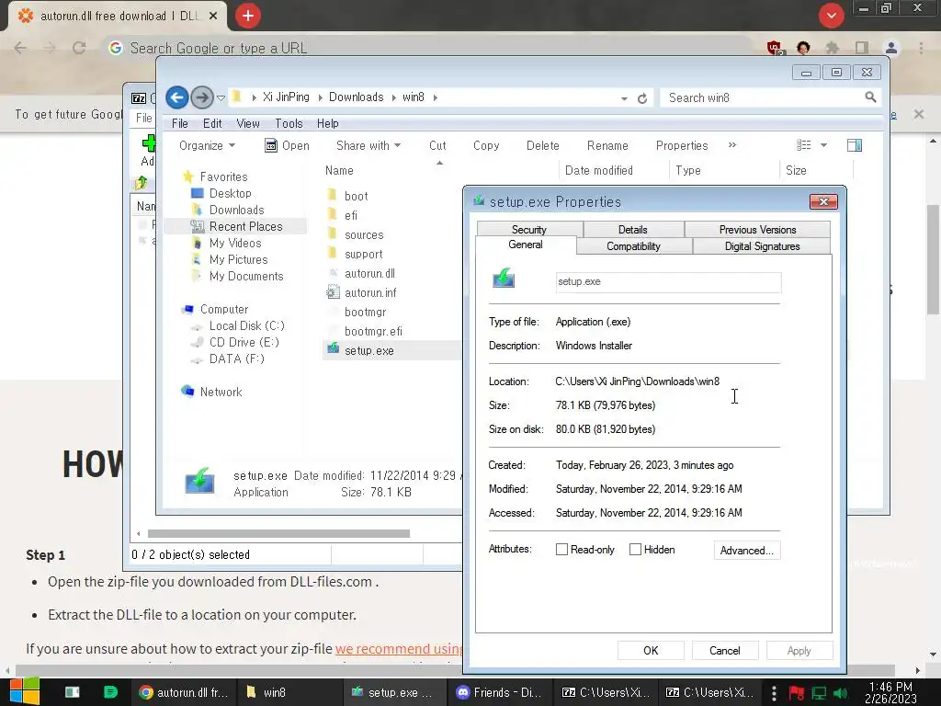
Task: Click Cancel in setup.exe Properties
Action: point(725,651)
